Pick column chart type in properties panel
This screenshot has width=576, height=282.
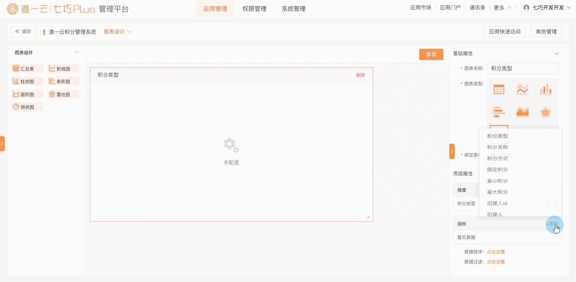click(x=545, y=89)
